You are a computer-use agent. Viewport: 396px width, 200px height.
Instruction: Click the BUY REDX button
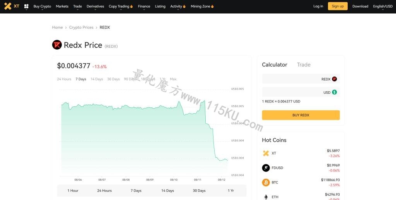click(x=301, y=115)
